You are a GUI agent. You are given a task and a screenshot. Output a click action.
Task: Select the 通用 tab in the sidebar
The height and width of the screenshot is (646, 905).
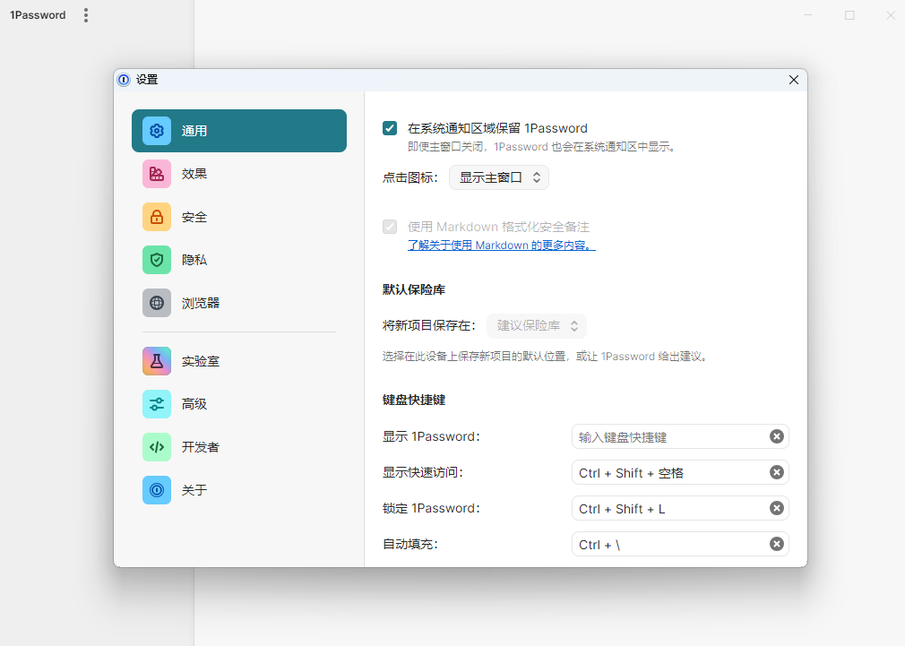(238, 131)
